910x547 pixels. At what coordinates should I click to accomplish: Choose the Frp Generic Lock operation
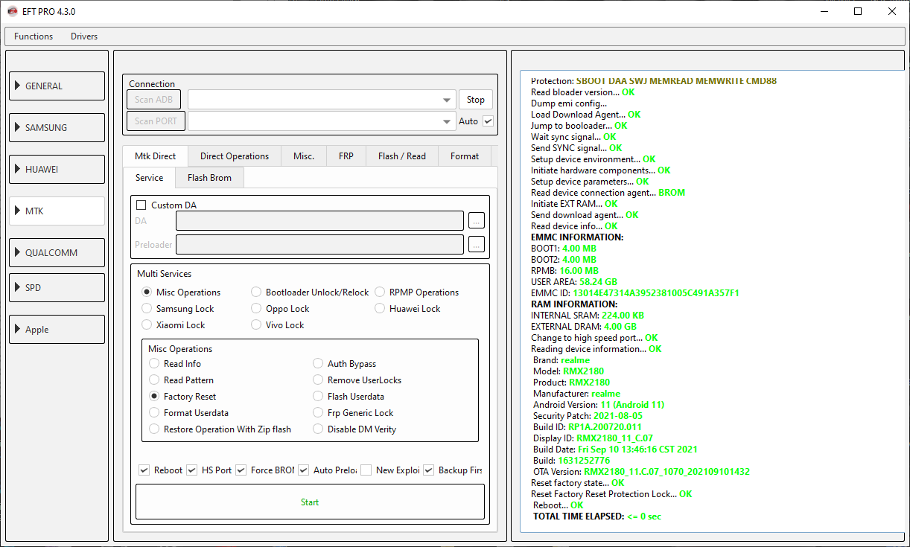319,413
